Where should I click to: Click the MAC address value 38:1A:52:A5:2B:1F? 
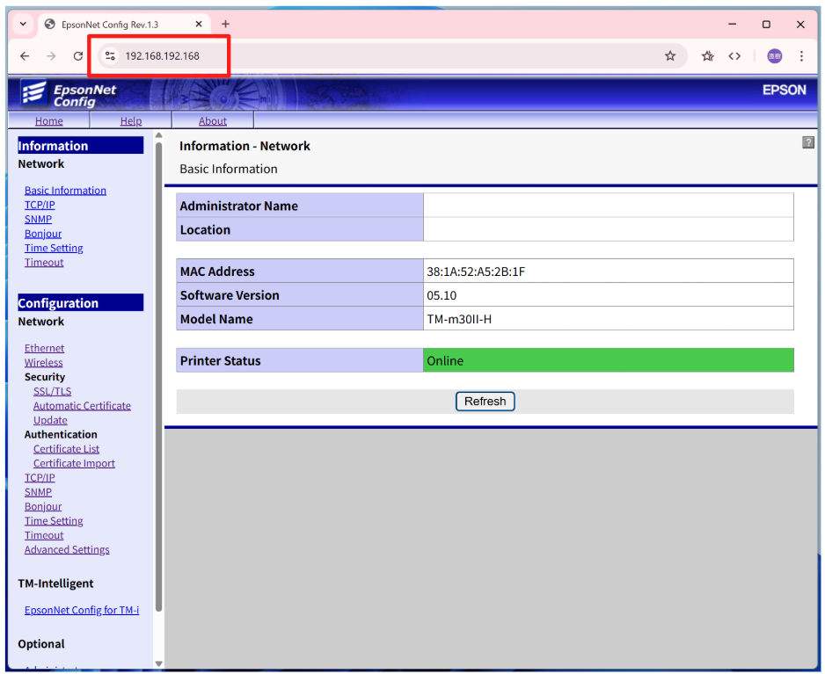[476, 272]
